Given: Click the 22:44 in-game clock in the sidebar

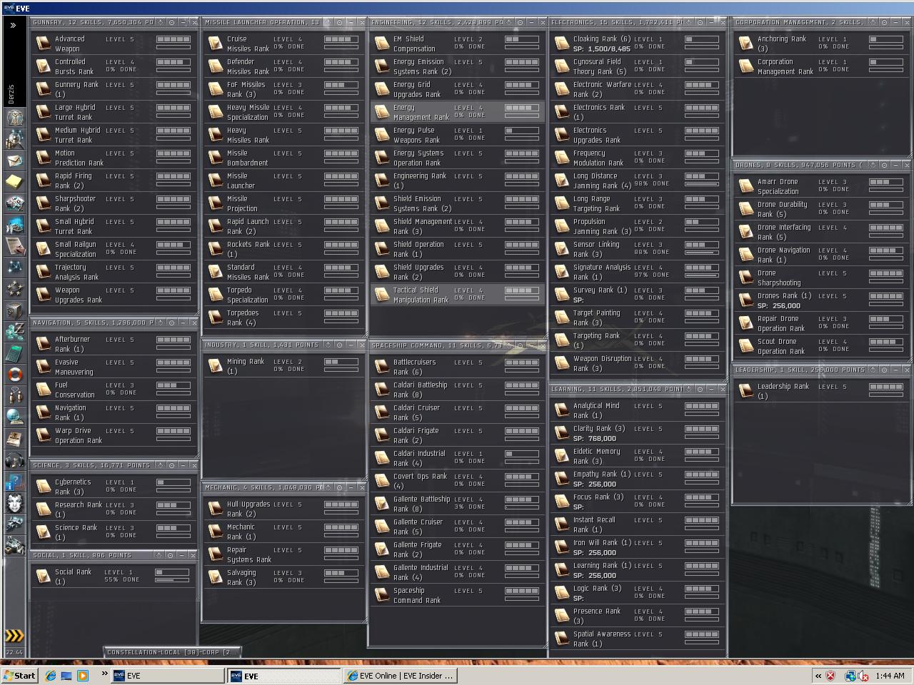Looking at the screenshot, I should coord(14,652).
